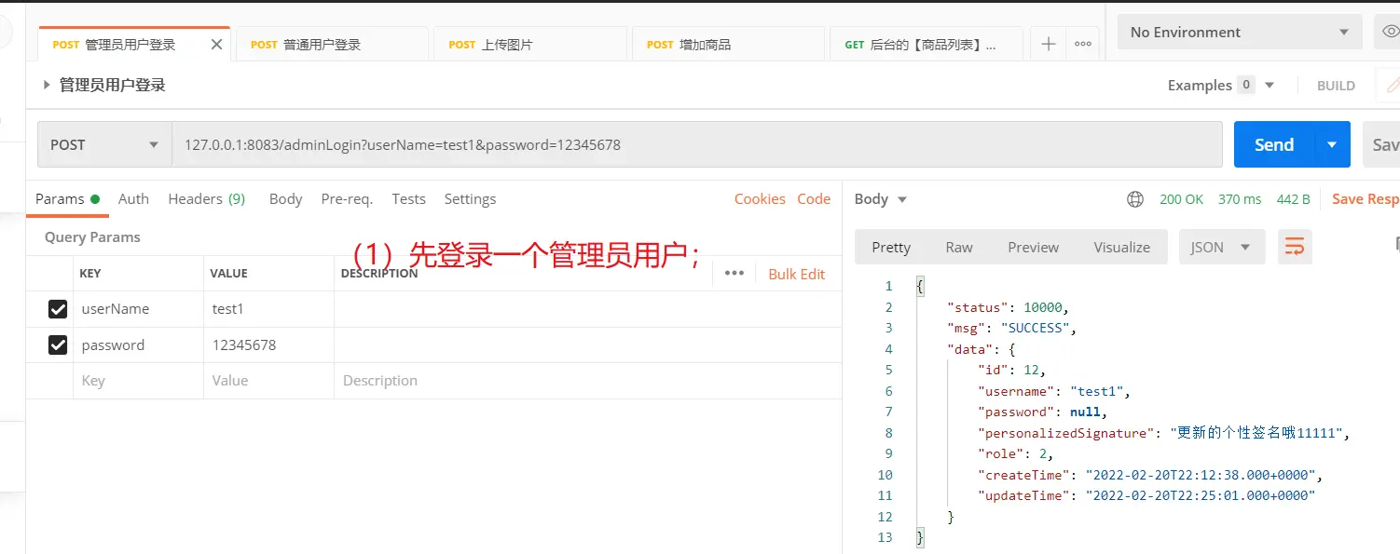Screen dimensions: 1400x554
Task: Click the empty Value placeholder field
Action: click(268, 381)
